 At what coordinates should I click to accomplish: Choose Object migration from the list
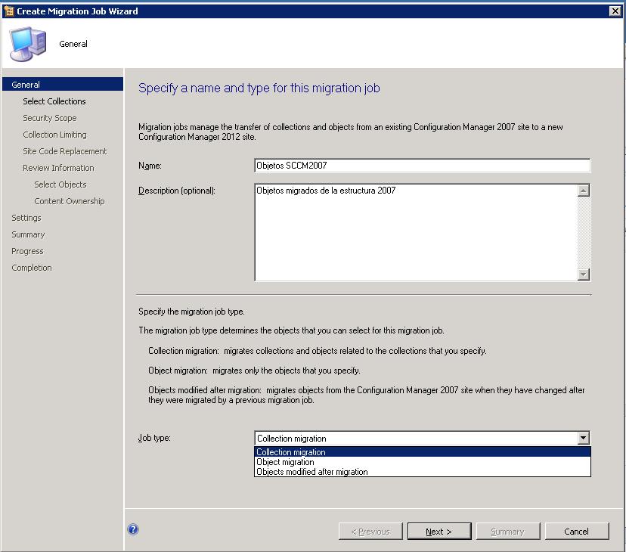tap(423, 462)
